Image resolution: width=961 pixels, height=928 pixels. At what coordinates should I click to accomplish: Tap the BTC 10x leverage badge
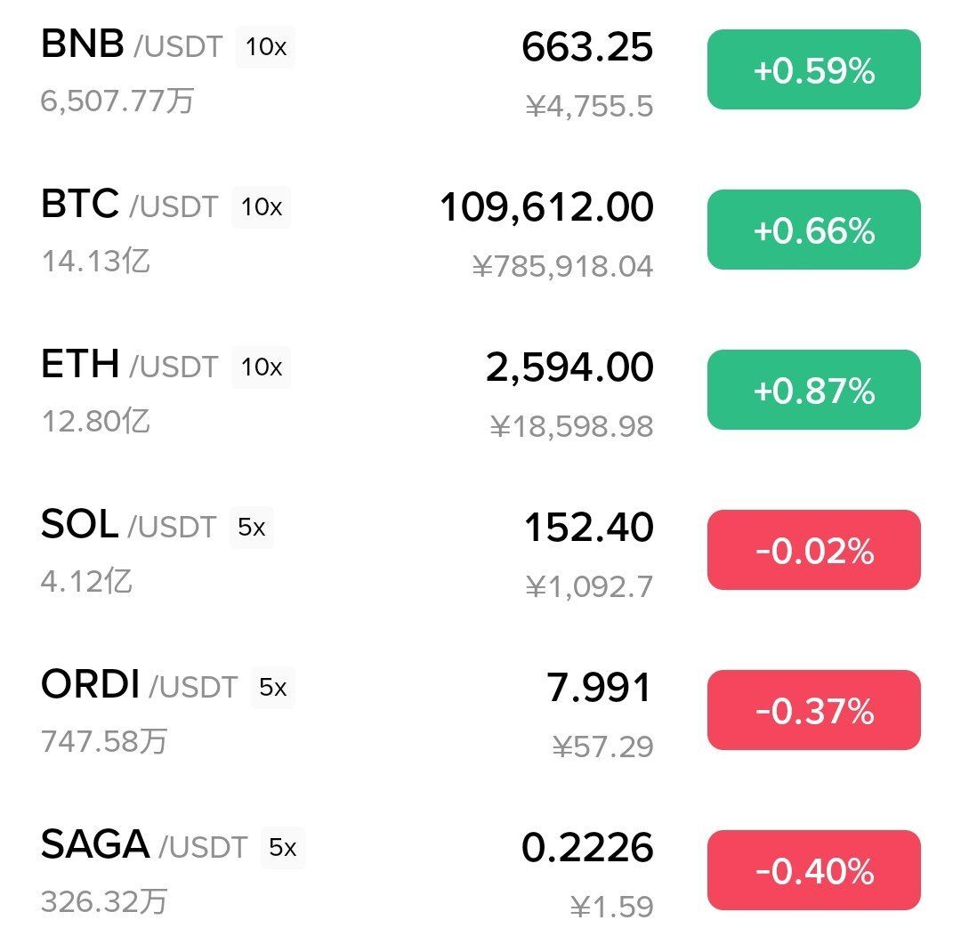click(x=261, y=207)
